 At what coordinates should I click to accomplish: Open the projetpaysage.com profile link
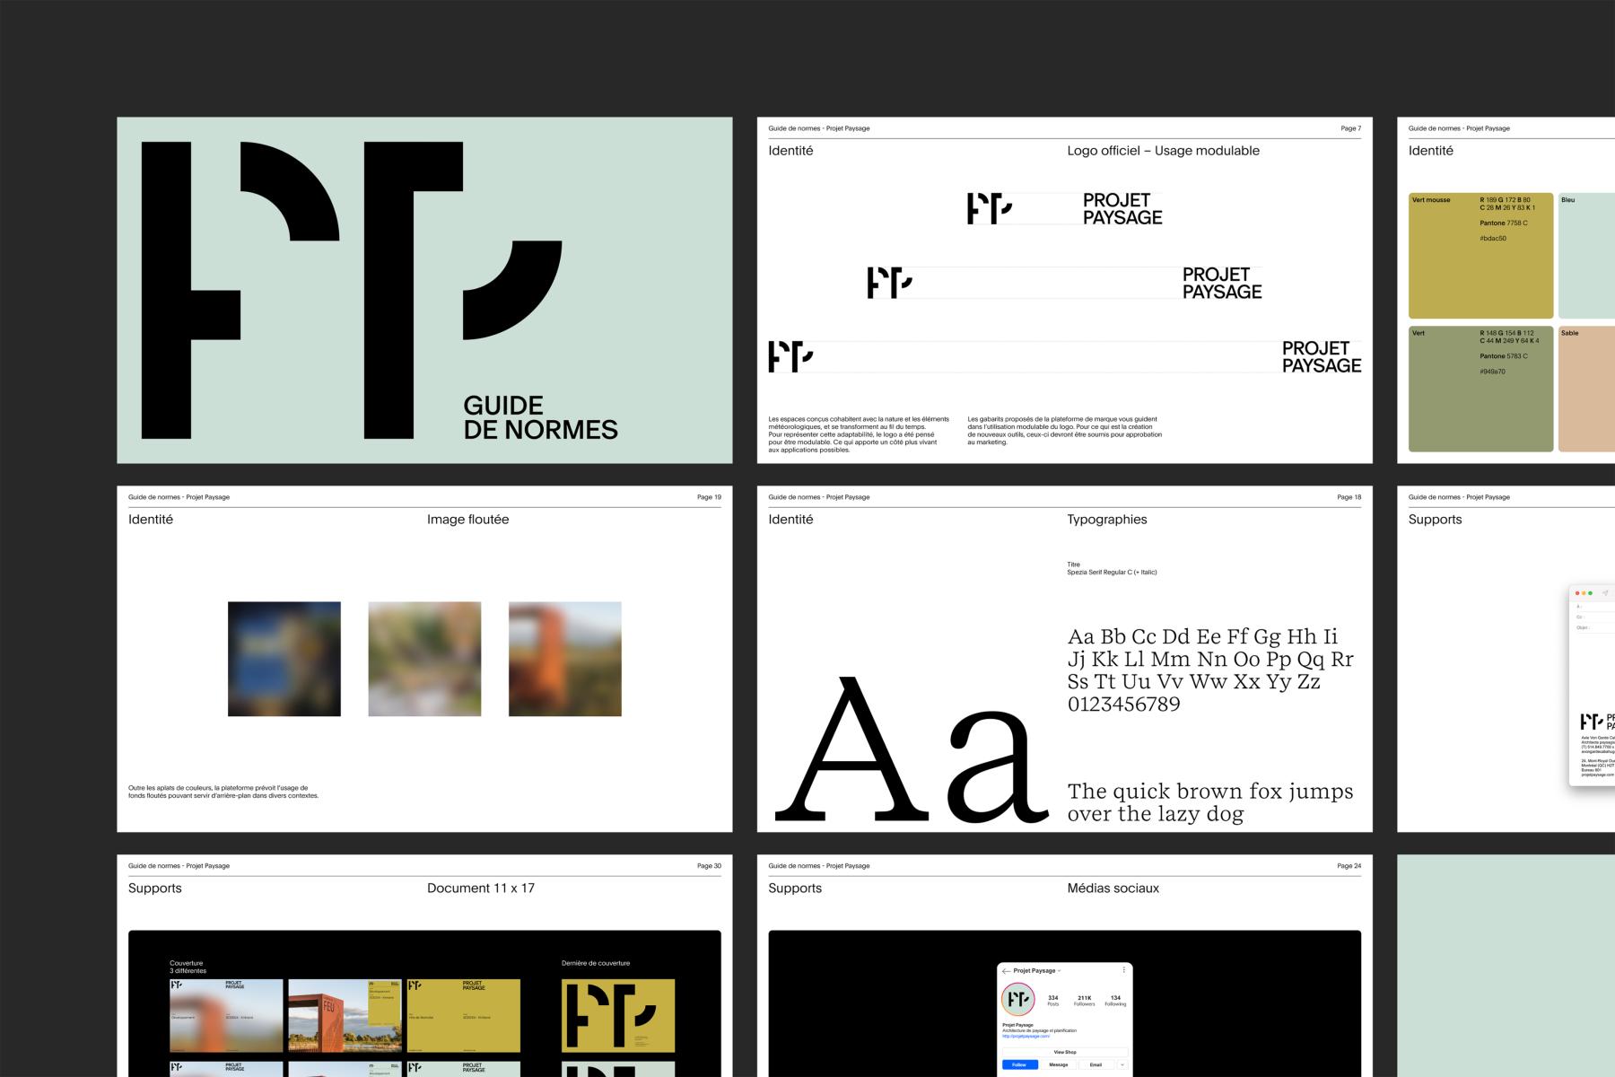1026,1036
